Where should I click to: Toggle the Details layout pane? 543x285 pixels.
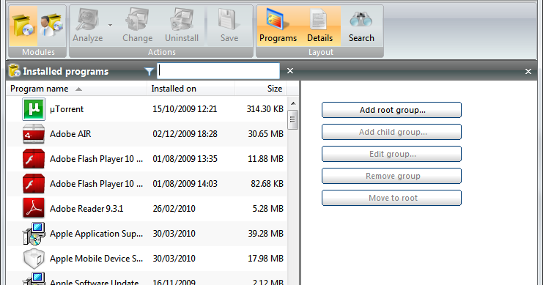tap(320, 26)
